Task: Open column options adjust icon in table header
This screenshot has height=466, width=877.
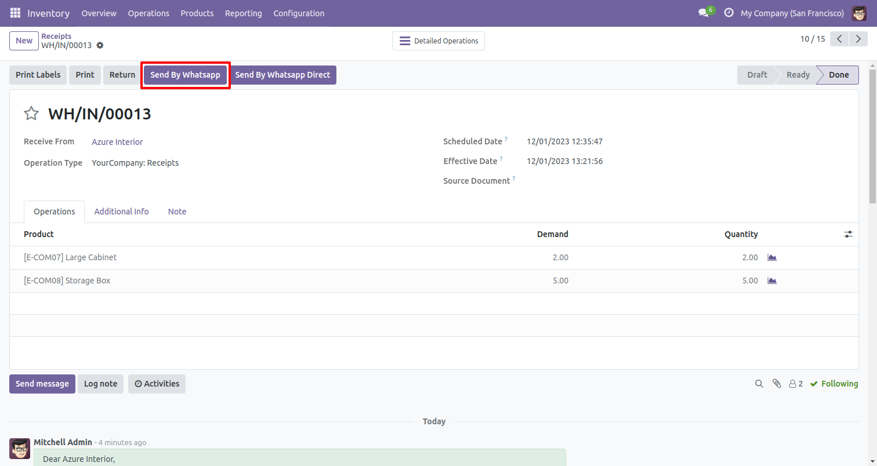Action: (x=848, y=234)
